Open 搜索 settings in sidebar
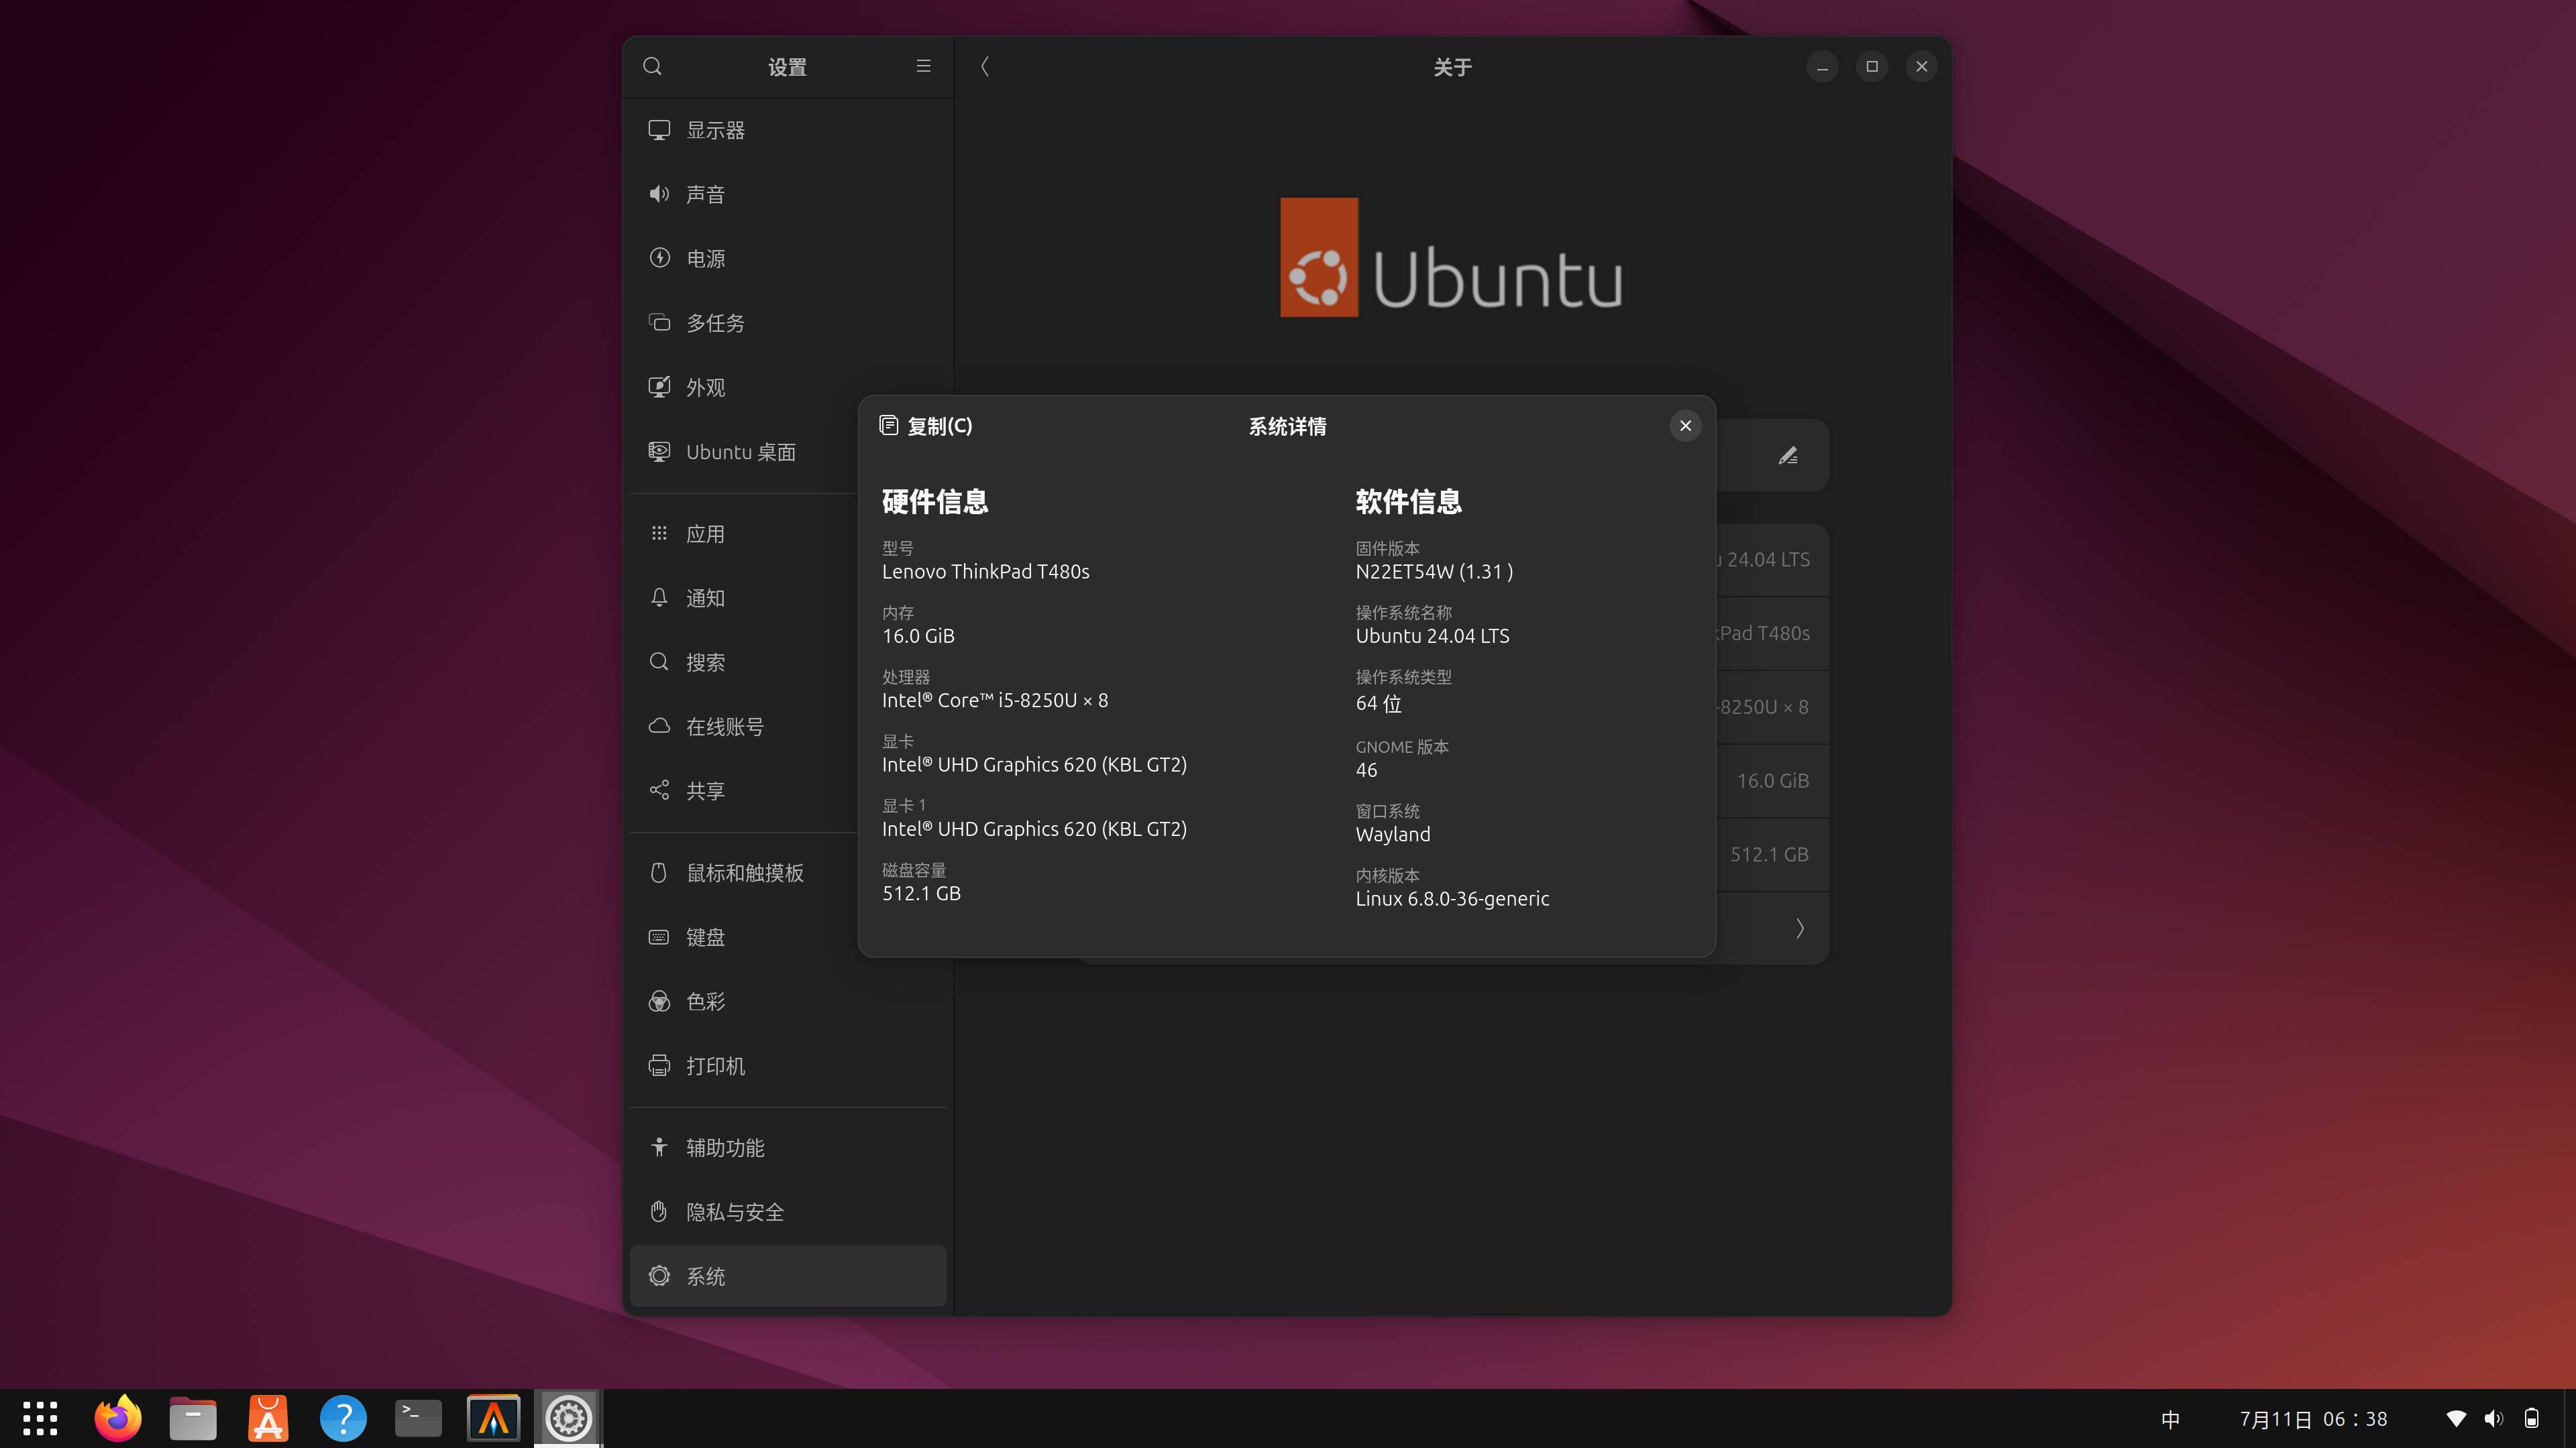This screenshot has height=1448, width=2576. 743,662
